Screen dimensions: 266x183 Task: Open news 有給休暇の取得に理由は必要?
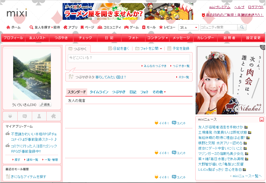click(x=222, y=138)
